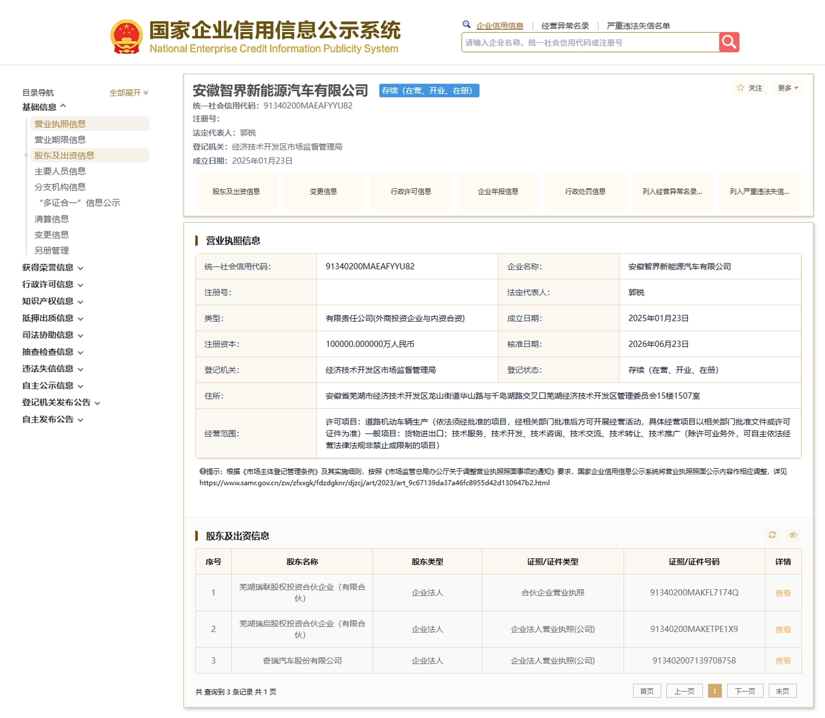Expand the 获得荣誉信息 section
825x718 pixels.
click(x=53, y=267)
